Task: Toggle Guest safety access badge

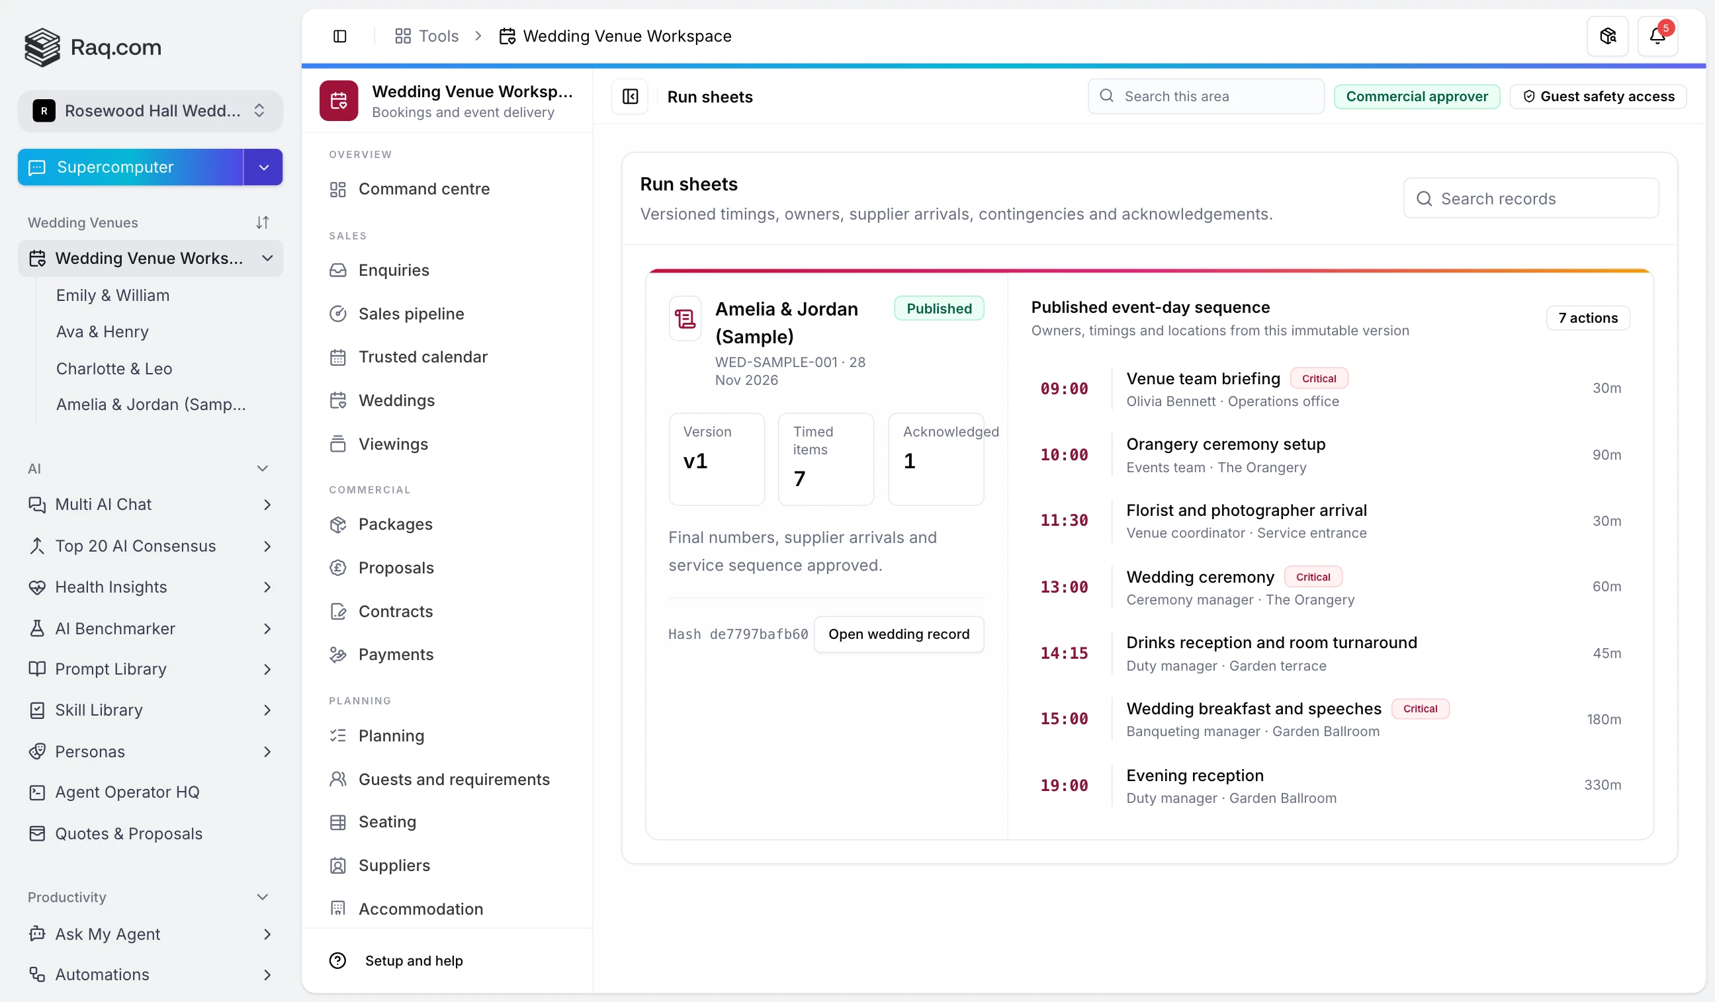Action: (1598, 97)
